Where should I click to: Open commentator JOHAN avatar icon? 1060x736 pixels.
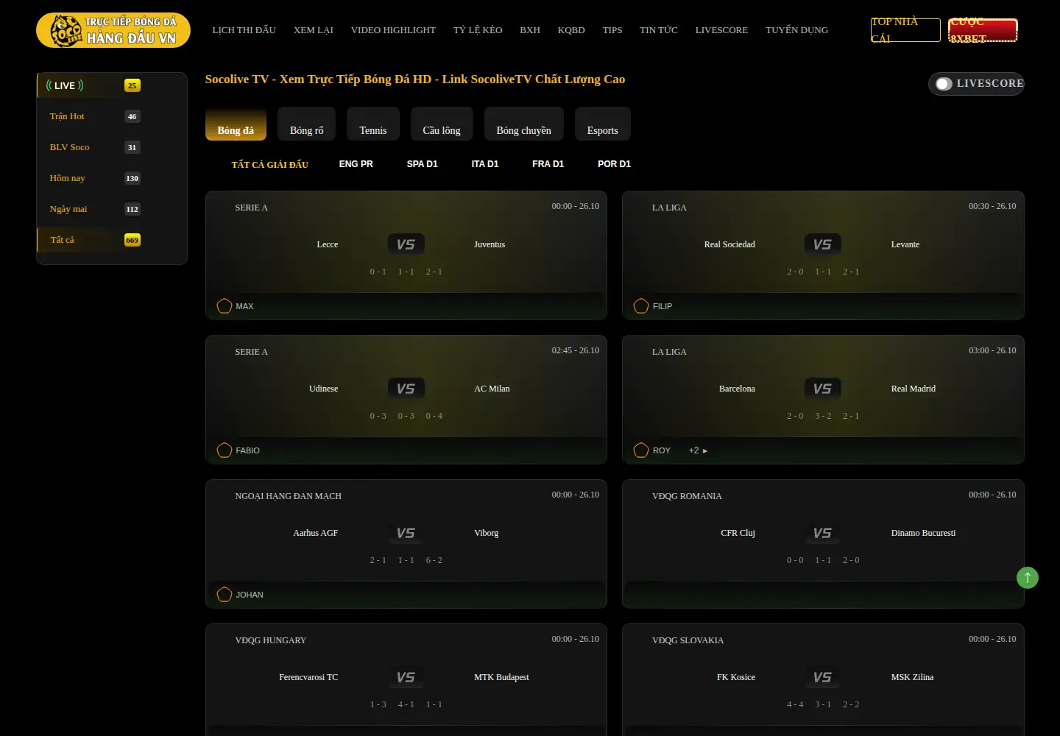pos(225,594)
